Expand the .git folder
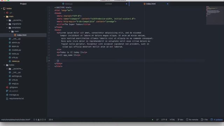Image resolution: width=224 pixels, height=126 pixels. 4,13
